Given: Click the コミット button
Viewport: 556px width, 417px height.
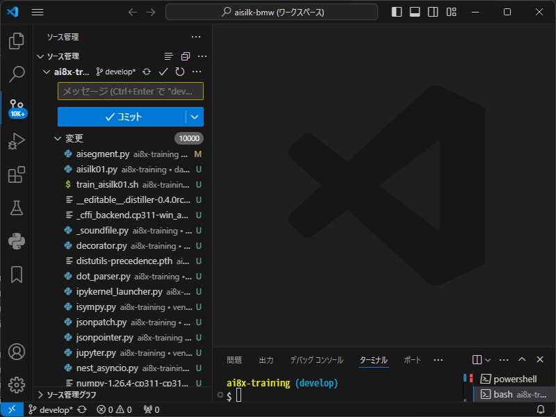Looking at the screenshot, I should click(x=122, y=117).
